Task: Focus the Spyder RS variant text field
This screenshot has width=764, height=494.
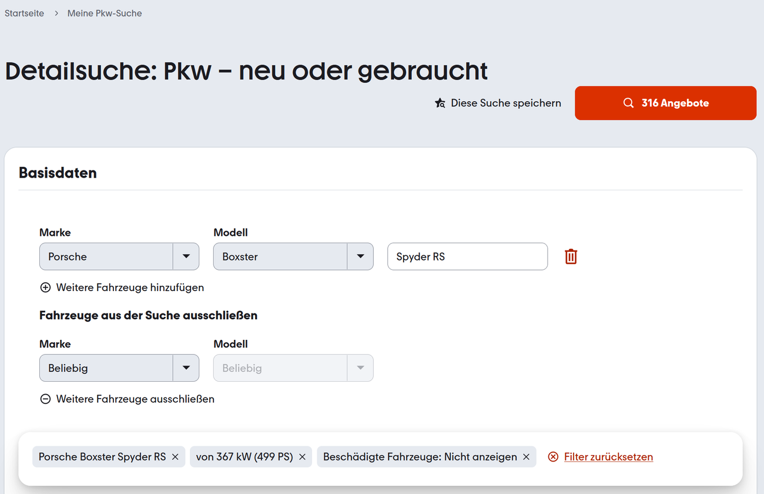Action: point(467,256)
